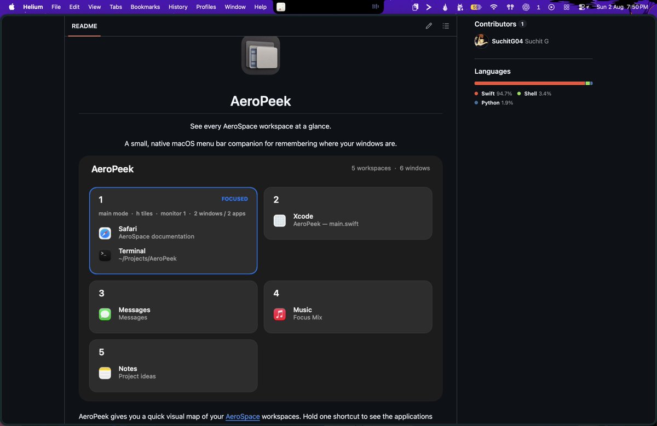The width and height of the screenshot is (657, 426).
Task: Click the clipboard icon in menu bar
Action: [x=416, y=7]
